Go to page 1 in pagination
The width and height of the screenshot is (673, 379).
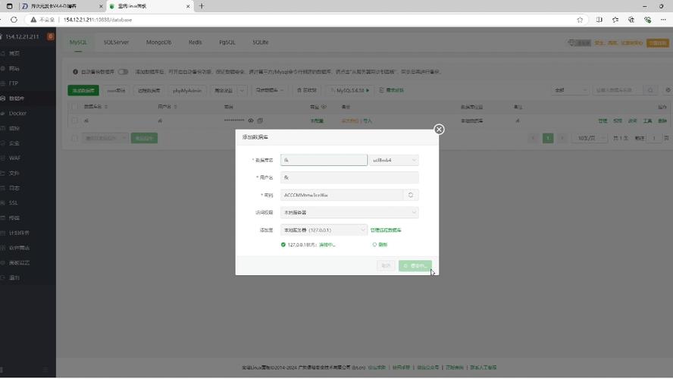(x=548, y=138)
